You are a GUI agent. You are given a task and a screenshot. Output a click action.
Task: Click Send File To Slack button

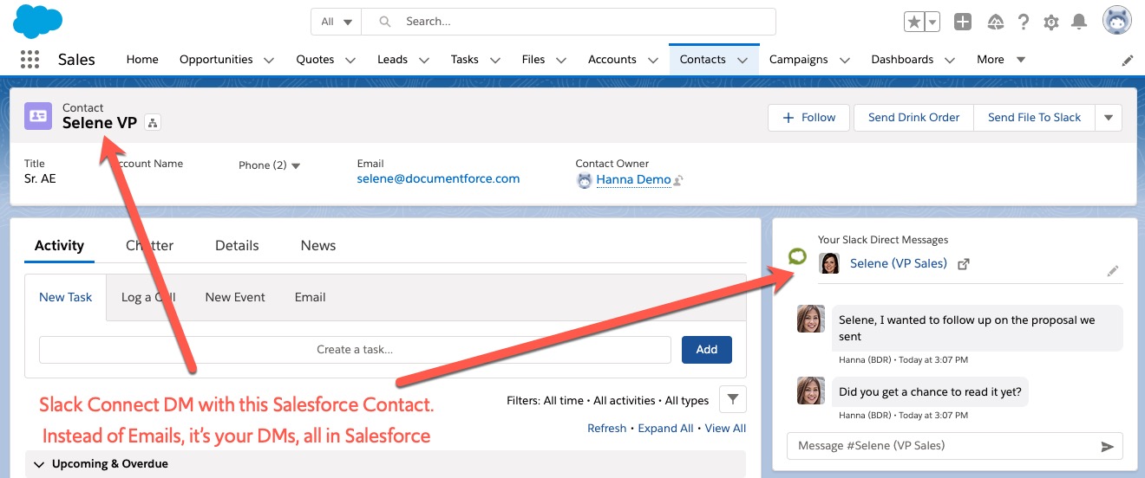click(x=1035, y=118)
